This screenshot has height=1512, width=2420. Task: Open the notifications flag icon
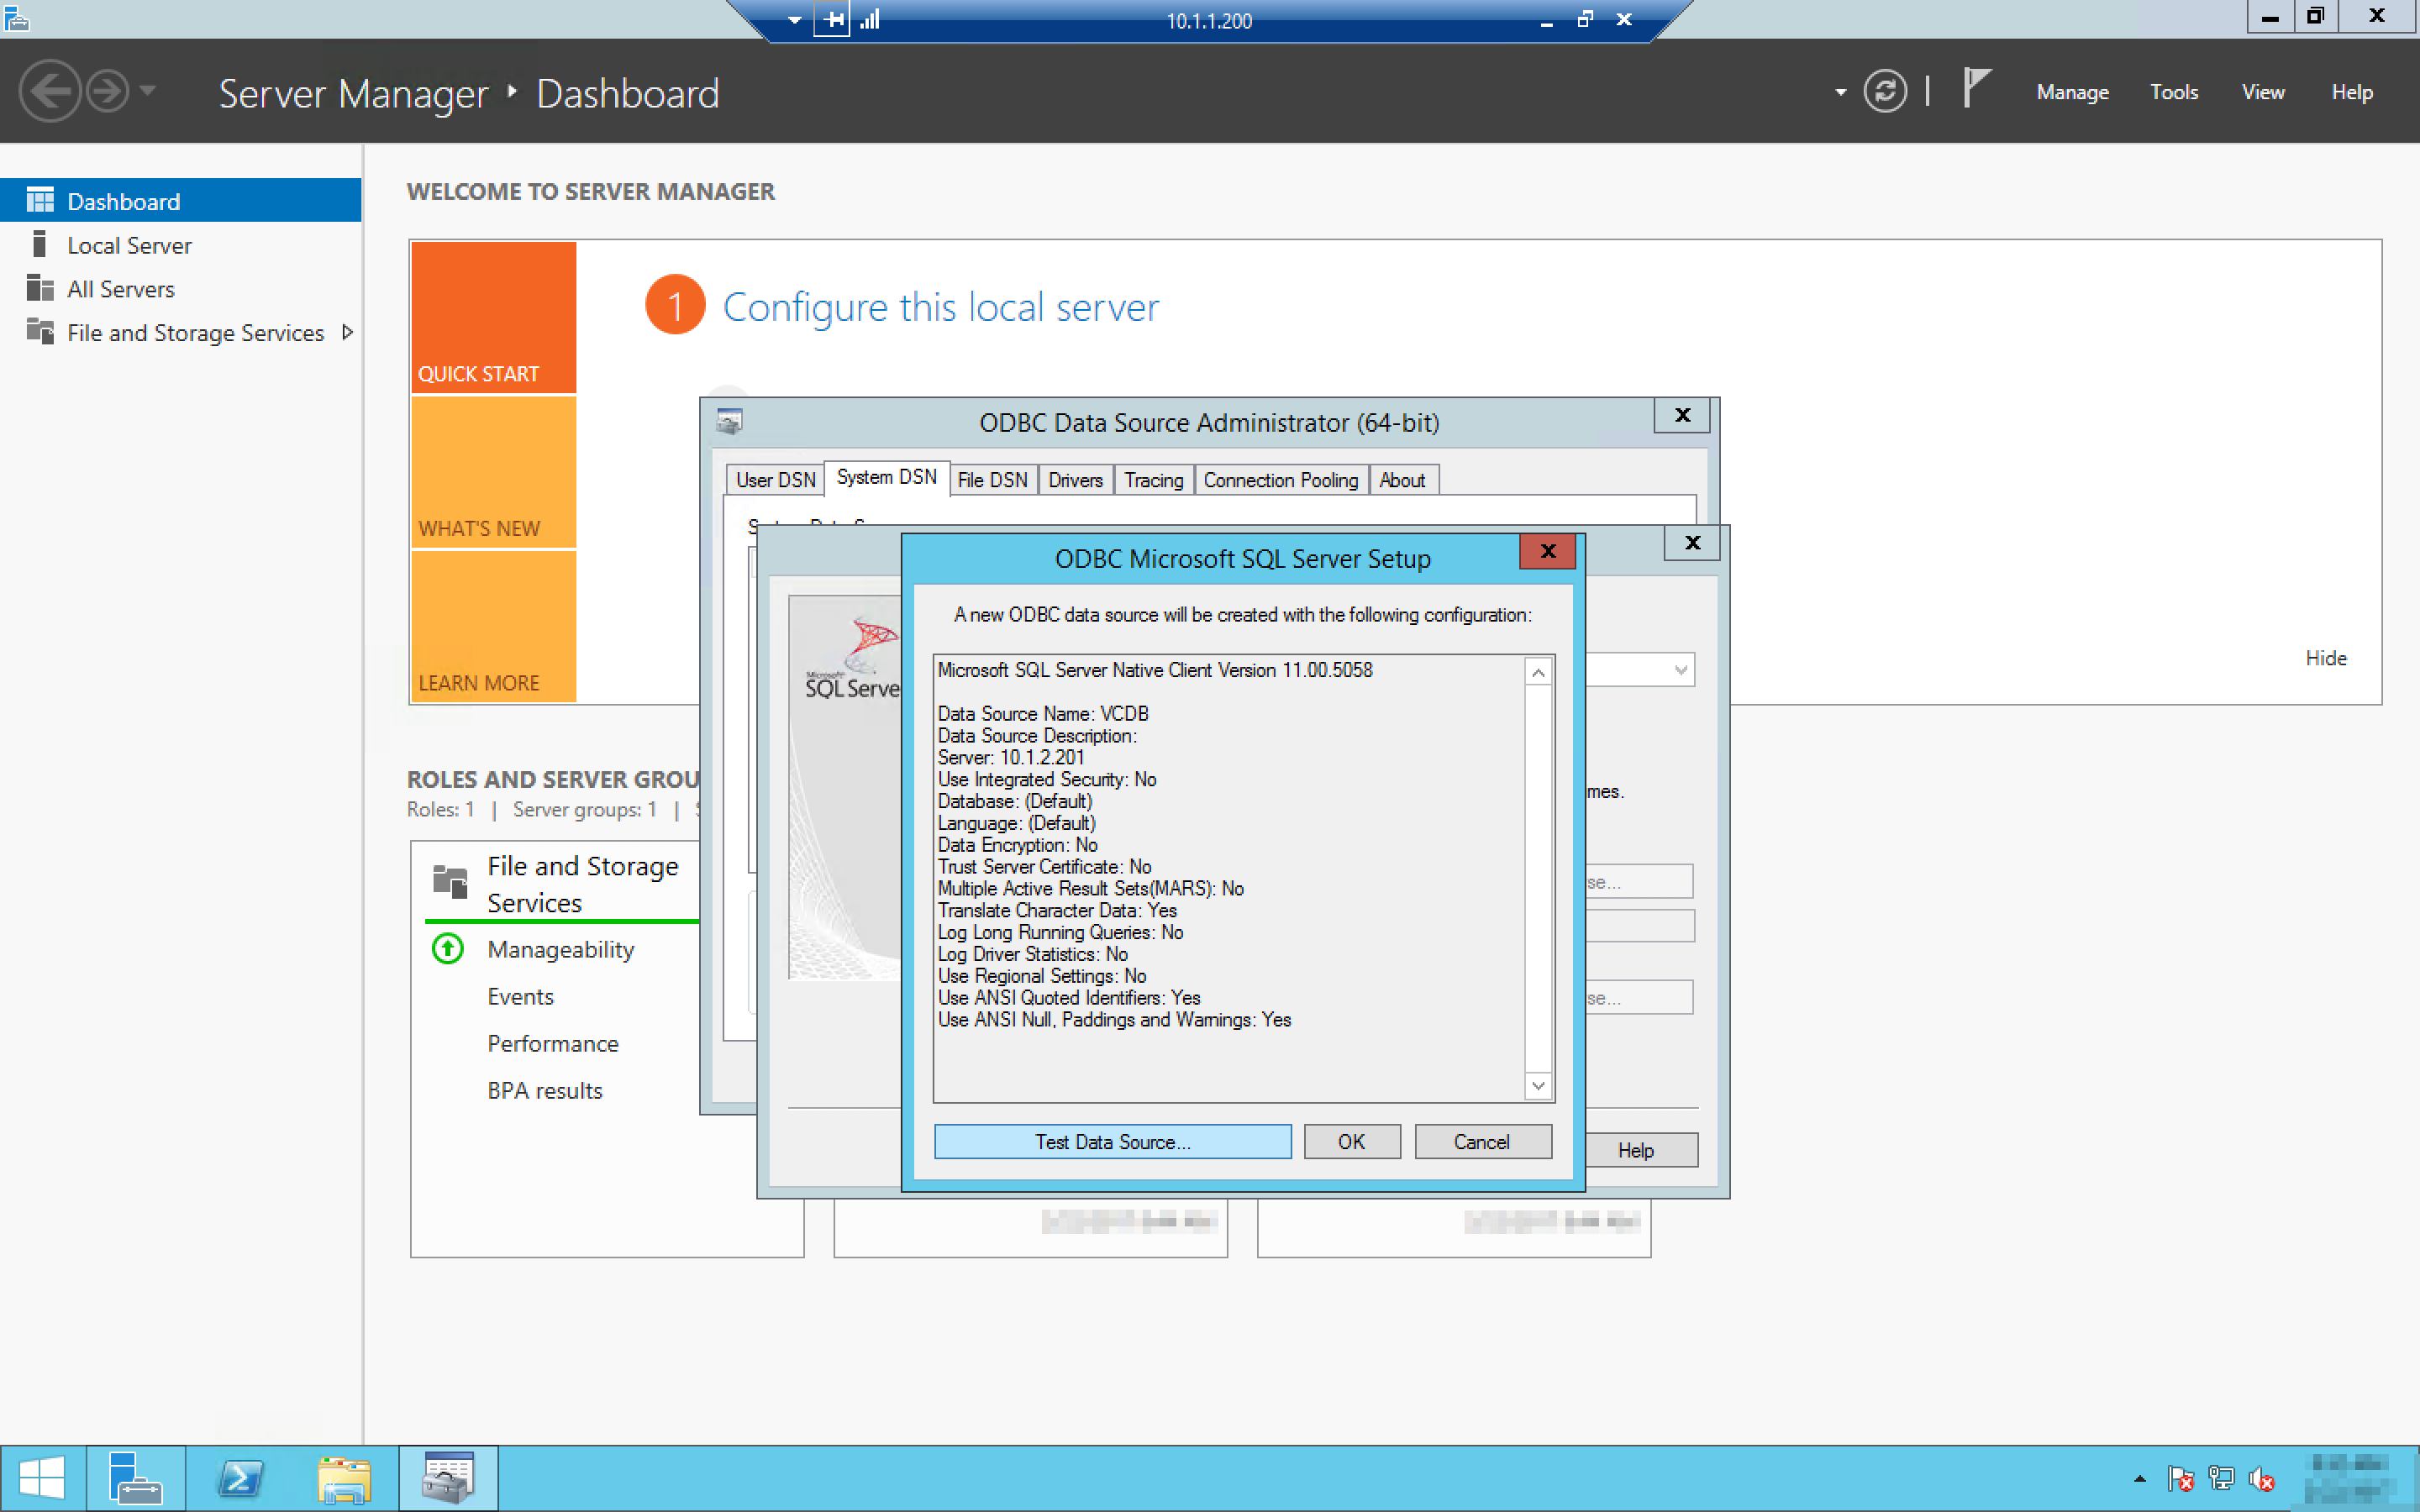point(1976,88)
